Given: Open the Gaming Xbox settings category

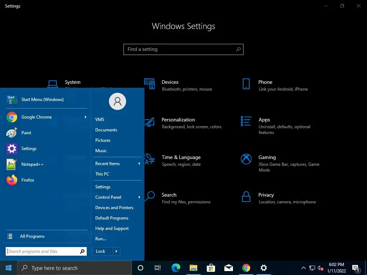Looking at the screenshot, I should [x=280, y=163].
